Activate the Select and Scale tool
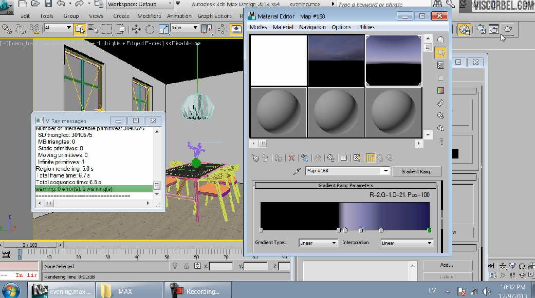The image size is (535, 298). point(163,29)
